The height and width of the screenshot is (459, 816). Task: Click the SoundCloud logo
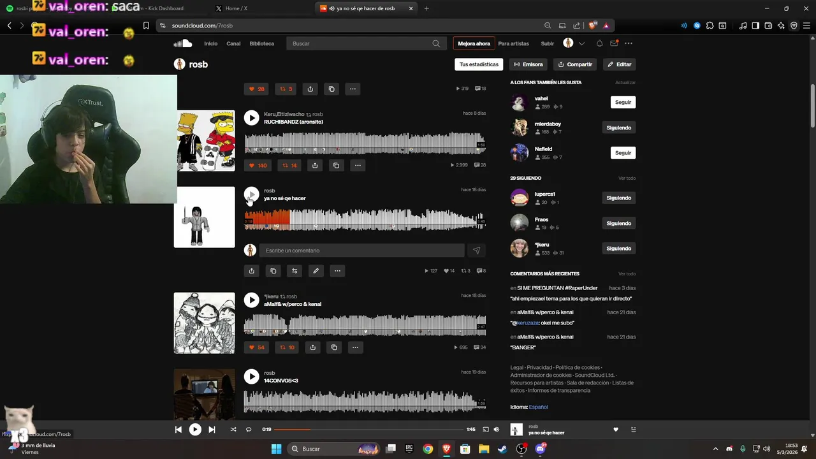tap(183, 43)
